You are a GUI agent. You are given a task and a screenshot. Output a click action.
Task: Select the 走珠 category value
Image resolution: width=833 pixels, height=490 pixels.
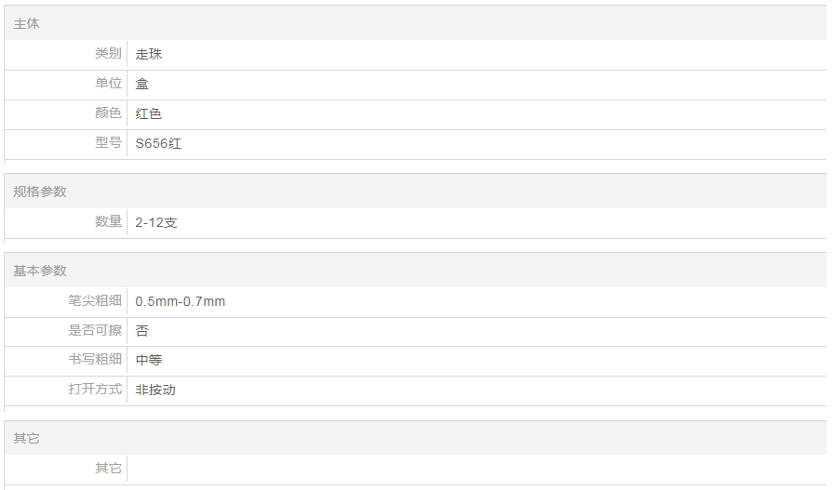(149, 54)
